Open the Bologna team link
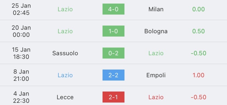 click(x=156, y=31)
